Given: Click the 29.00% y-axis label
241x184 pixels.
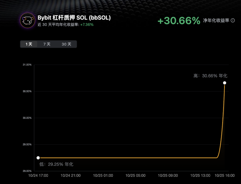Looking at the screenshot, I should click(x=27, y=171).
